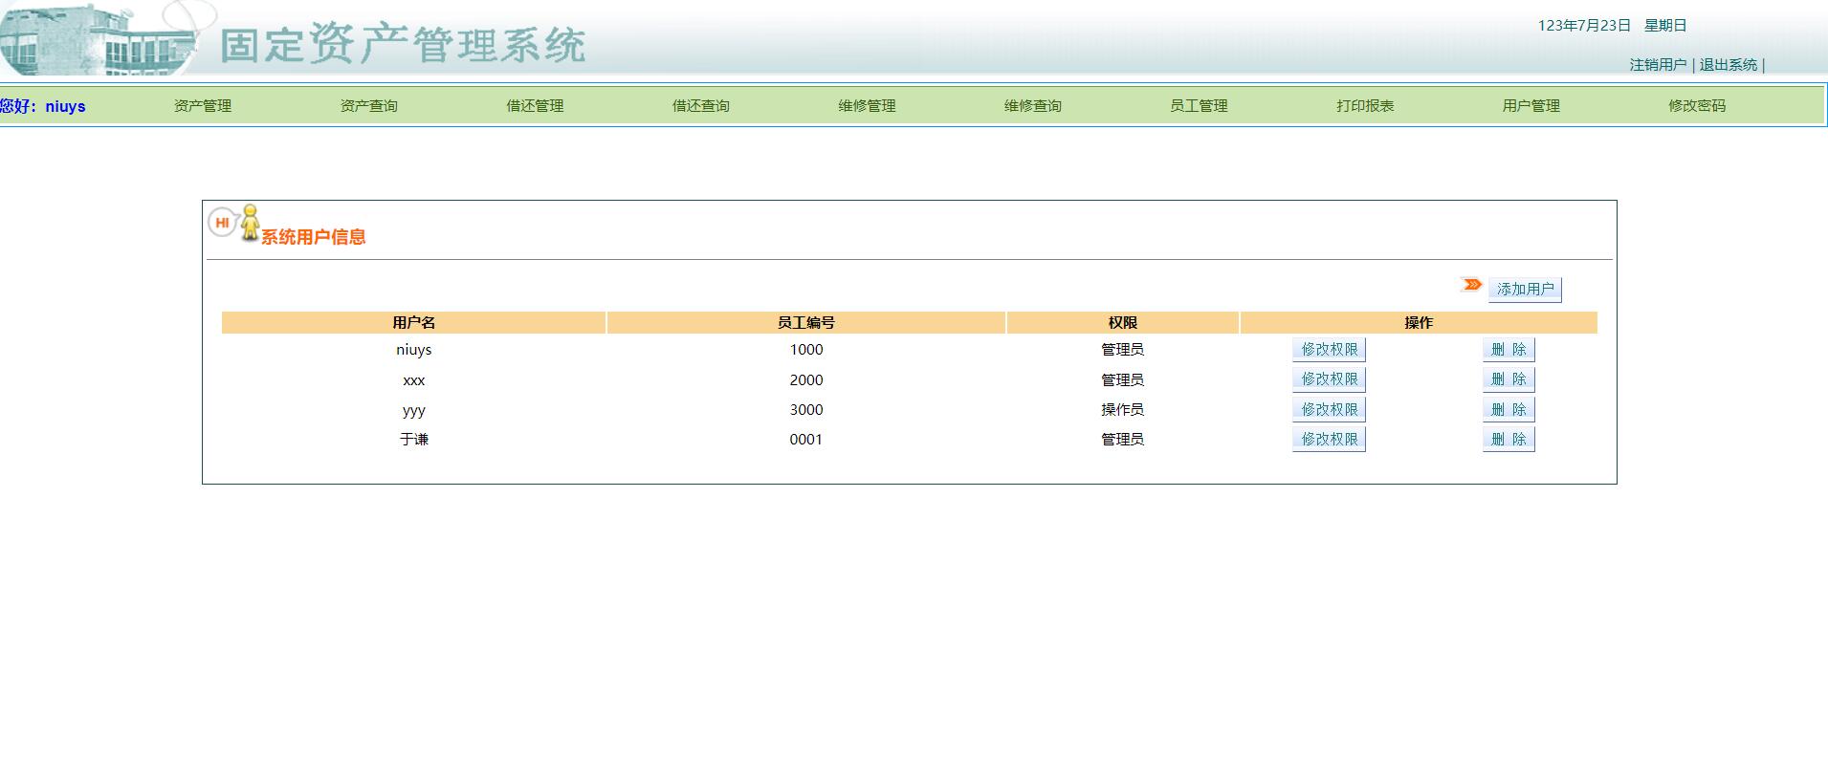Click the 系统用户信息 heading
The width and height of the screenshot is (1828, 757).
tap(314, 237)
